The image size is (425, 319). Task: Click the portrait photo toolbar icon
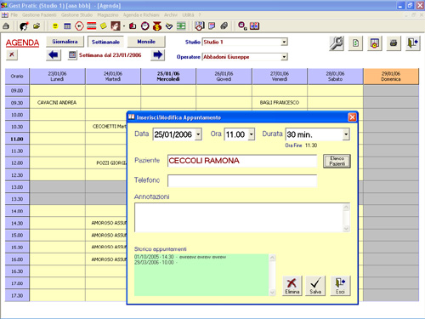[116, 26]
